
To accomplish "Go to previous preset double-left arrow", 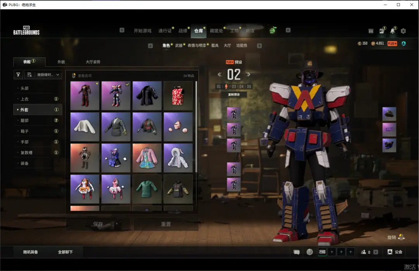I will (x=219, y=75).
